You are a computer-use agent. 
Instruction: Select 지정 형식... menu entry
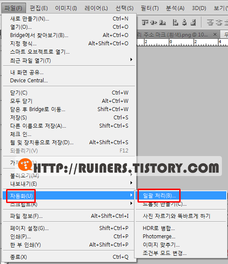(69, 44)
